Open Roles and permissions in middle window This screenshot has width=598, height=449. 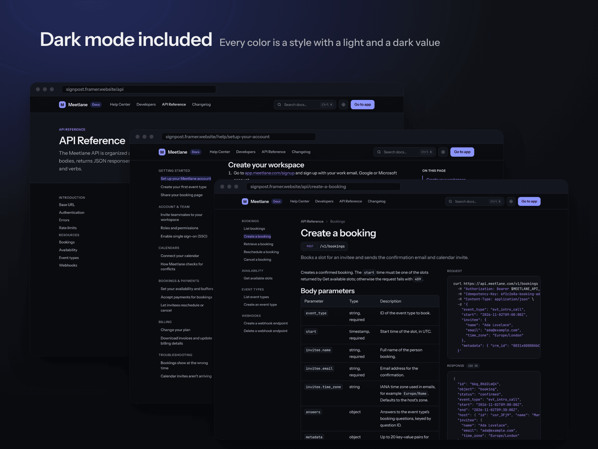179,228
